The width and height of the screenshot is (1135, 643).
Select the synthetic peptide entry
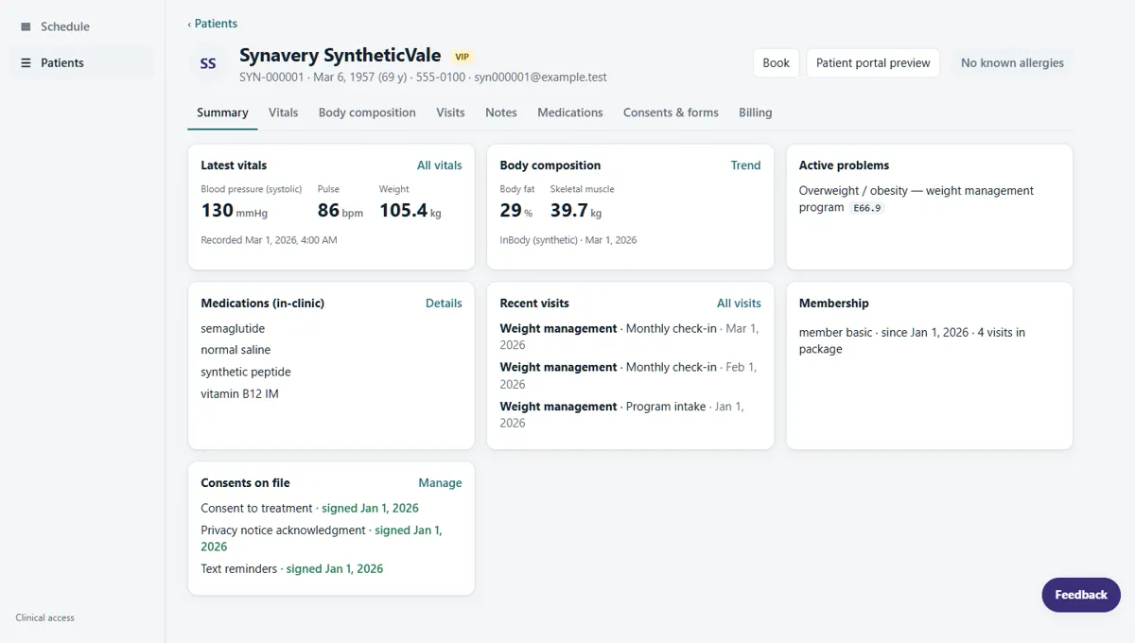click(246, 373)
